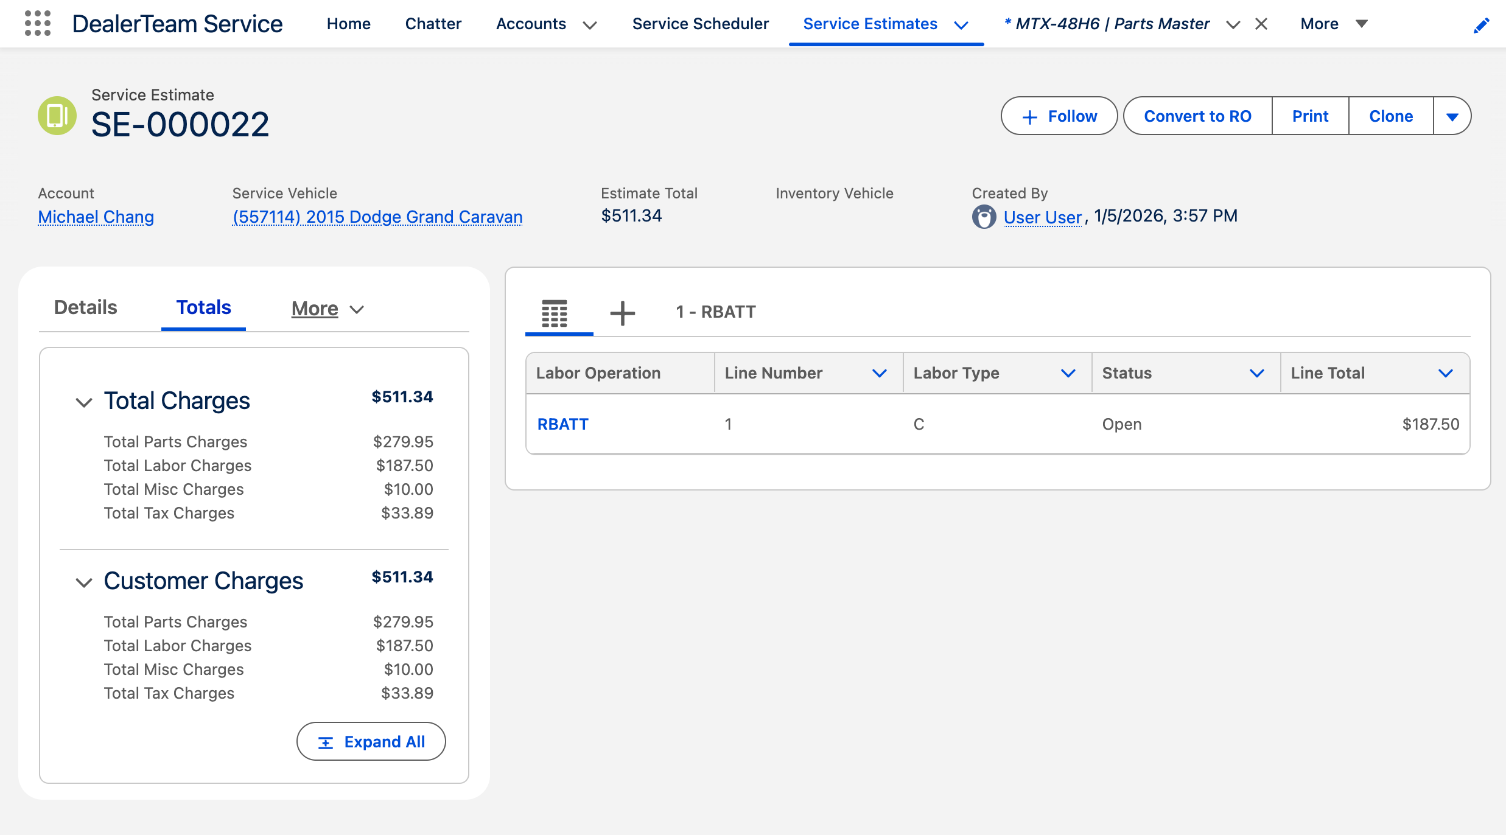1506x835 pixels.
Task: Open Line Number column menu
Action: click(880, 373)
